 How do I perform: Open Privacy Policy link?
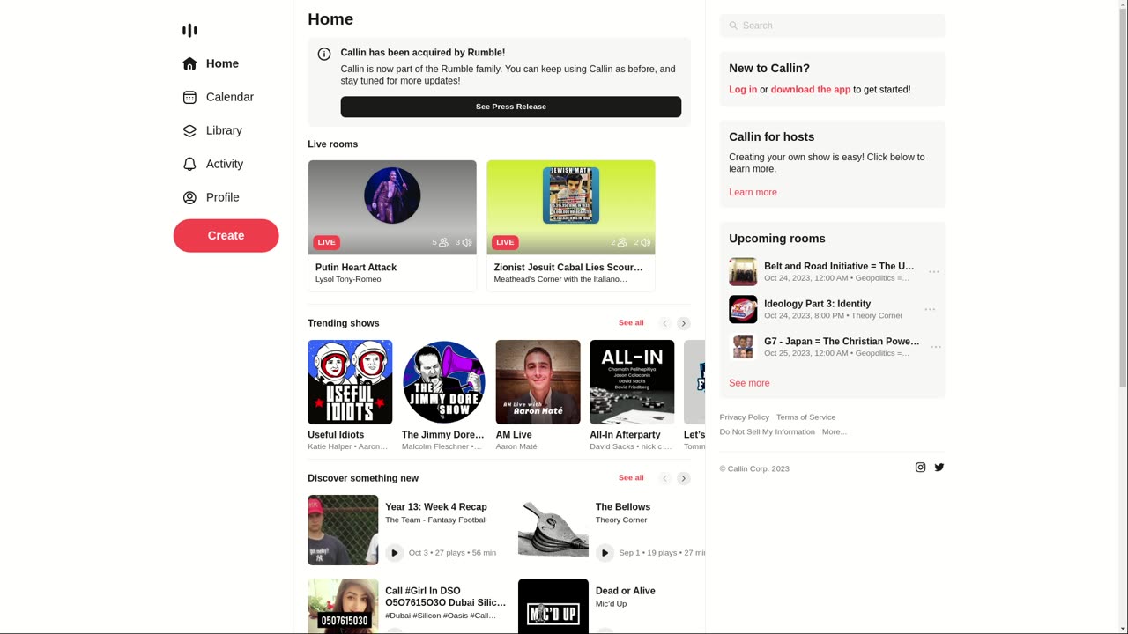point(745,417)
